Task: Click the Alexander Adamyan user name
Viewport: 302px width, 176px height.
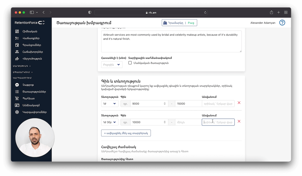Action: 263,23
